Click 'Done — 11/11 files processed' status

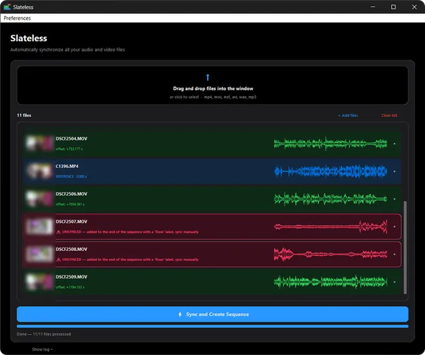click(x=44, y=334)
